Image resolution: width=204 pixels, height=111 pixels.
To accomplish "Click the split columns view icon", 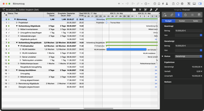I will pos(134,10).
